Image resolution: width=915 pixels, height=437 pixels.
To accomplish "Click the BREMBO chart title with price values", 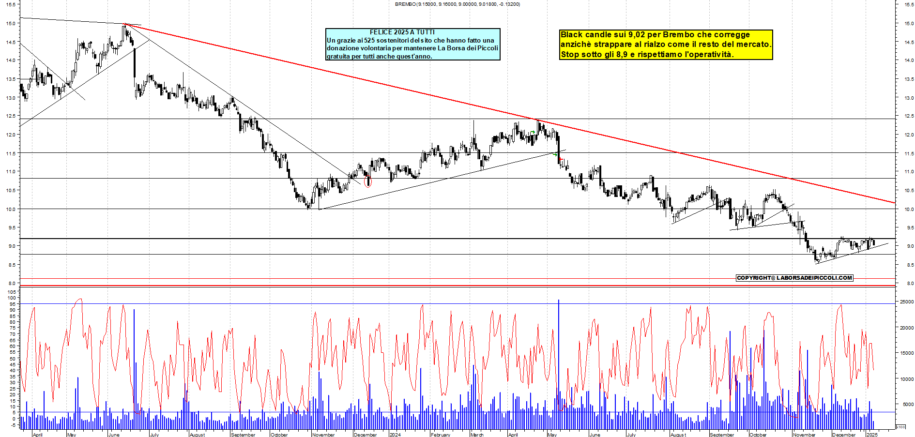I will pos(457,4).
